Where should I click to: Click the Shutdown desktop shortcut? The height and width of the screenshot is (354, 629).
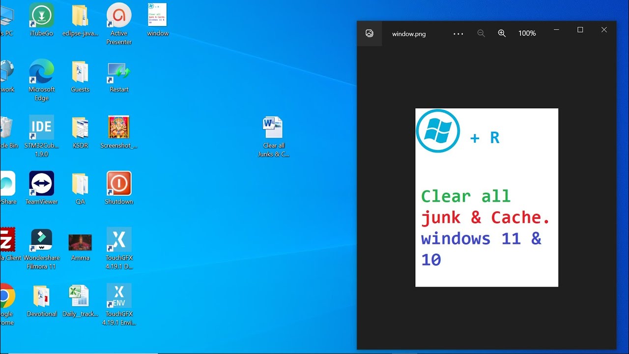pyautogui.click(x=119, y=188)
